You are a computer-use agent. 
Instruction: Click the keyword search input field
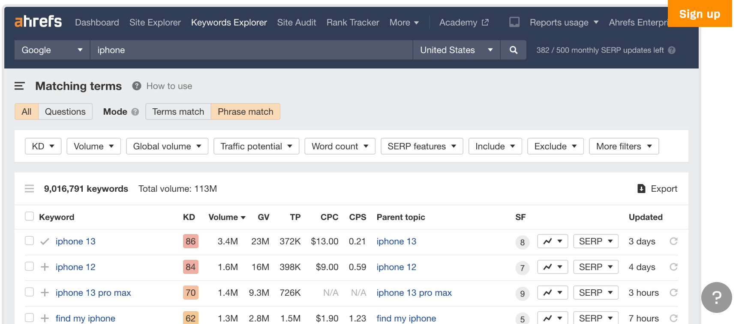pyautogui.click(x=251, y=50)
